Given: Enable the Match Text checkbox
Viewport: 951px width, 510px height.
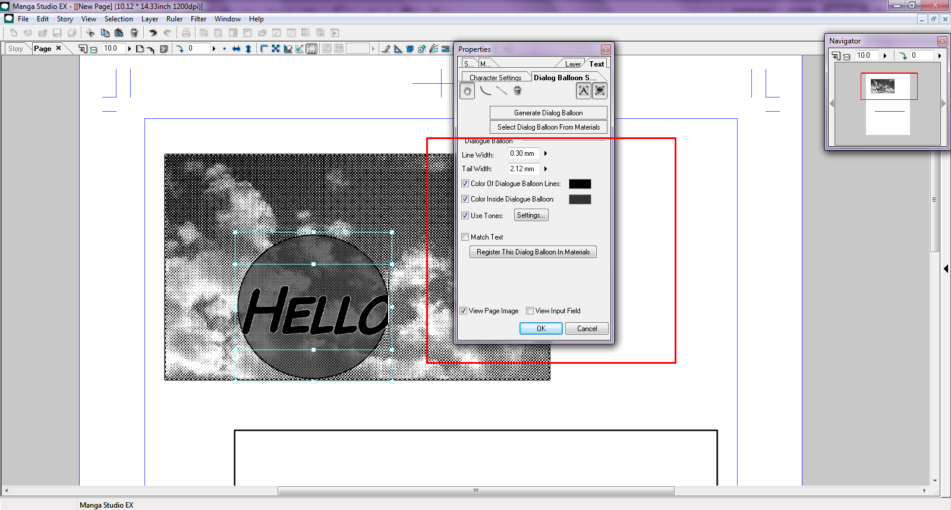Looking at the screenshot, I should [x=465, y=237].
